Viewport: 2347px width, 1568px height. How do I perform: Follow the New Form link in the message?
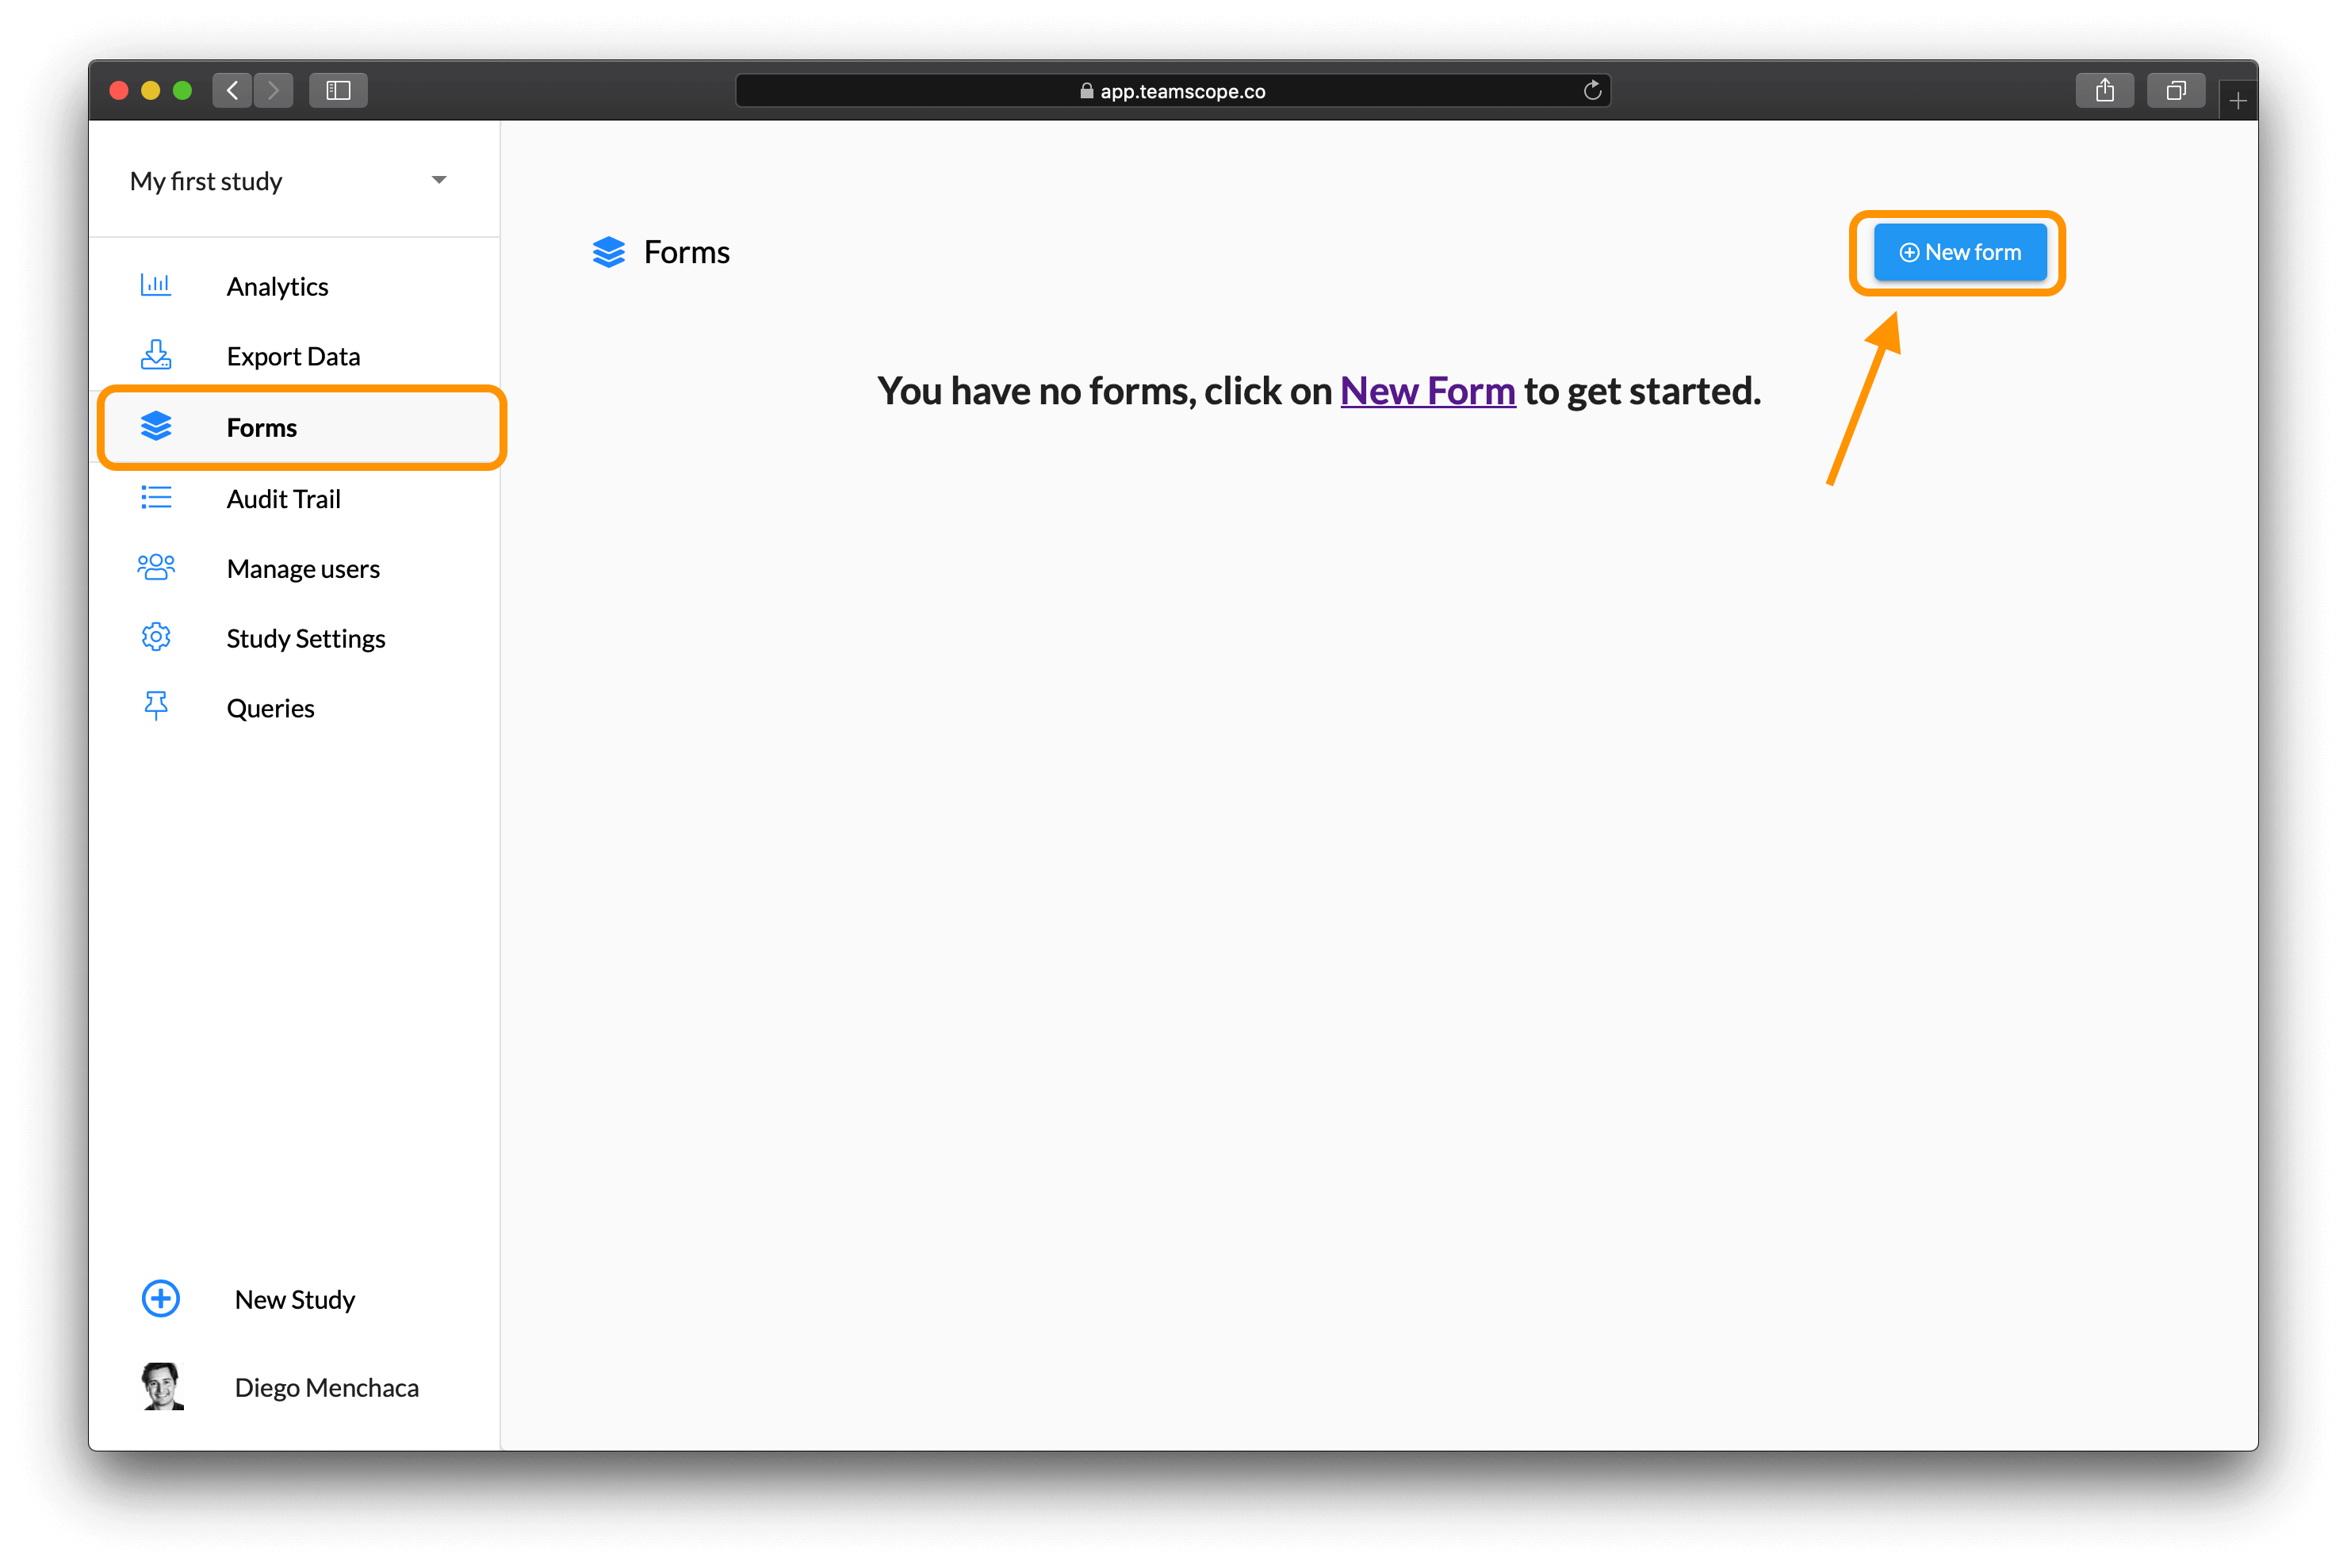(1428, 391)
